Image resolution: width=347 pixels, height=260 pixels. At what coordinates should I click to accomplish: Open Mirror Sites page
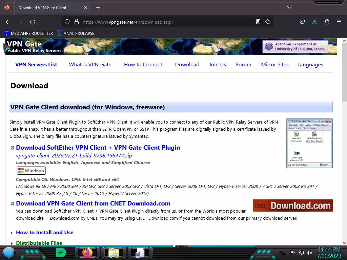pyautogui.click(x=275, y=65)
